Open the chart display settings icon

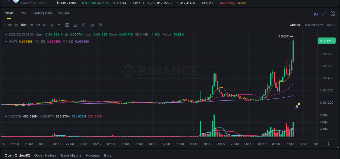[92, 25]
